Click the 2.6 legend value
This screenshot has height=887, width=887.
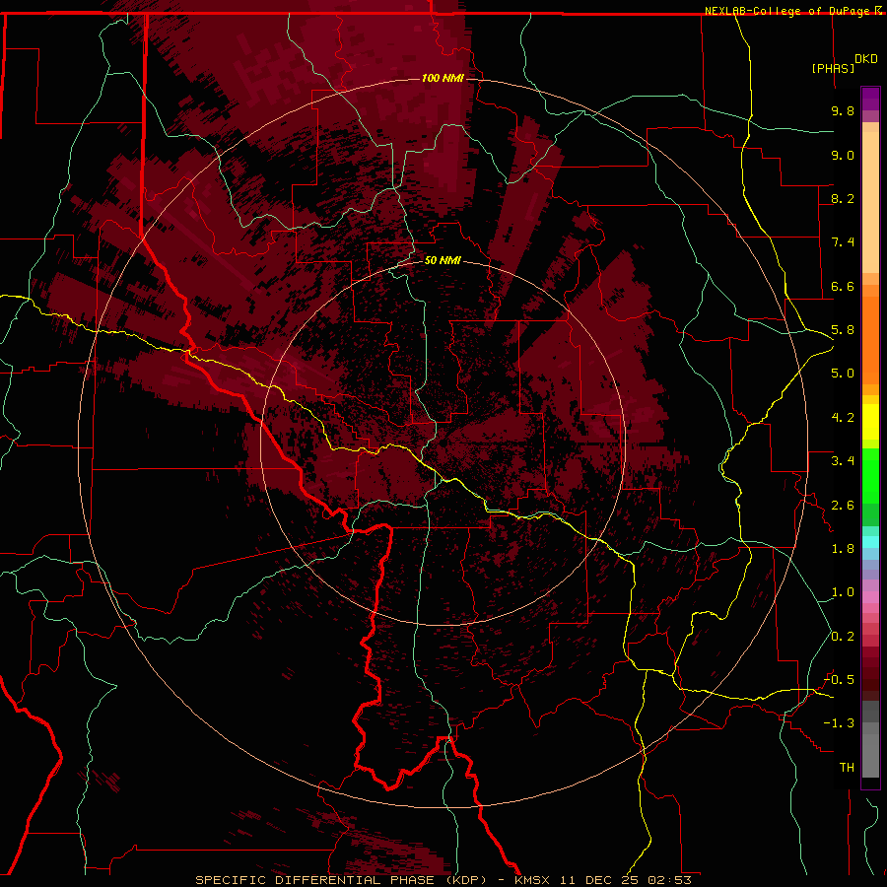(x=843, y=506)
